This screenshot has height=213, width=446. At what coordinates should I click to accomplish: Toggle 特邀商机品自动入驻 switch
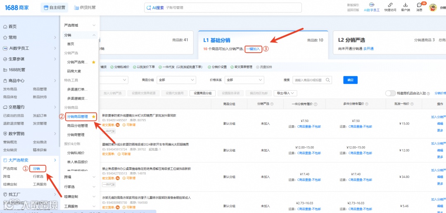point(390,93)
